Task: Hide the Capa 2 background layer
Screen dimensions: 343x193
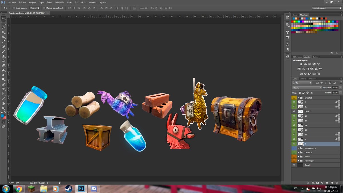Action: 294,165
